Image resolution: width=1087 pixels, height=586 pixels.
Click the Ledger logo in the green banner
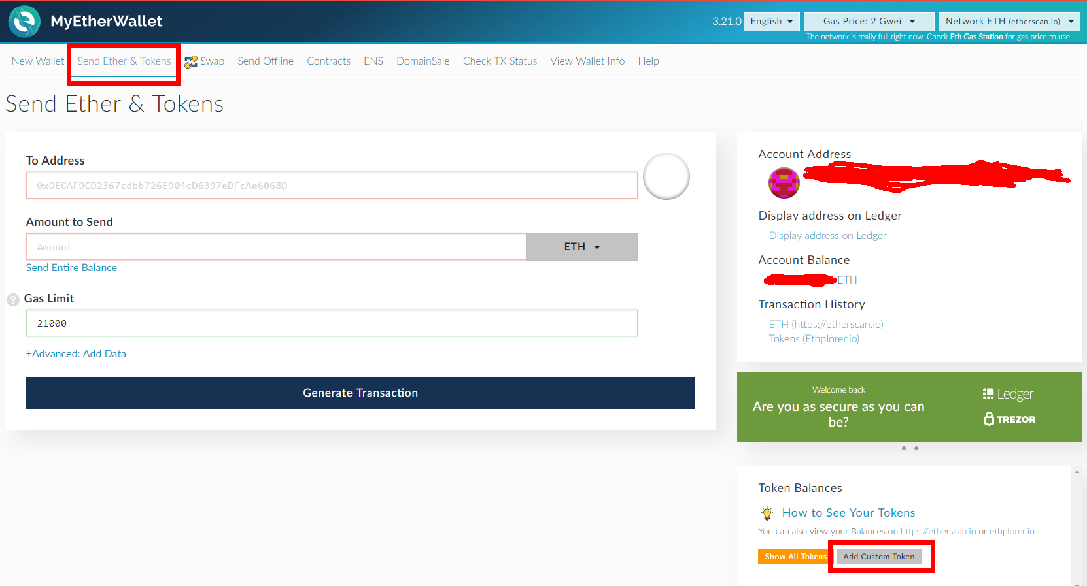click(1008, 394)
